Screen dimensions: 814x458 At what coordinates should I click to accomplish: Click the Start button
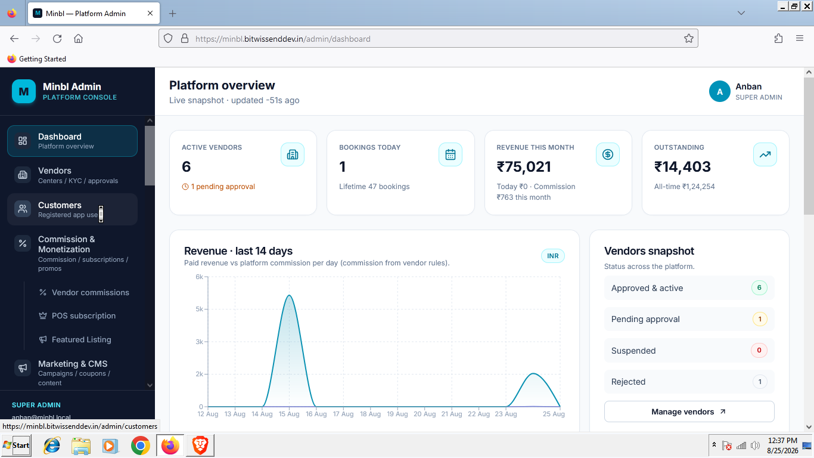pos(16,445)
